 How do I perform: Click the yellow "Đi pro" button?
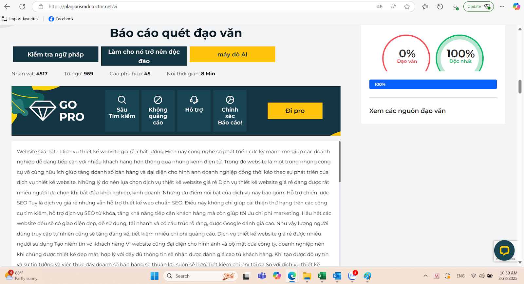coord(295,111)
